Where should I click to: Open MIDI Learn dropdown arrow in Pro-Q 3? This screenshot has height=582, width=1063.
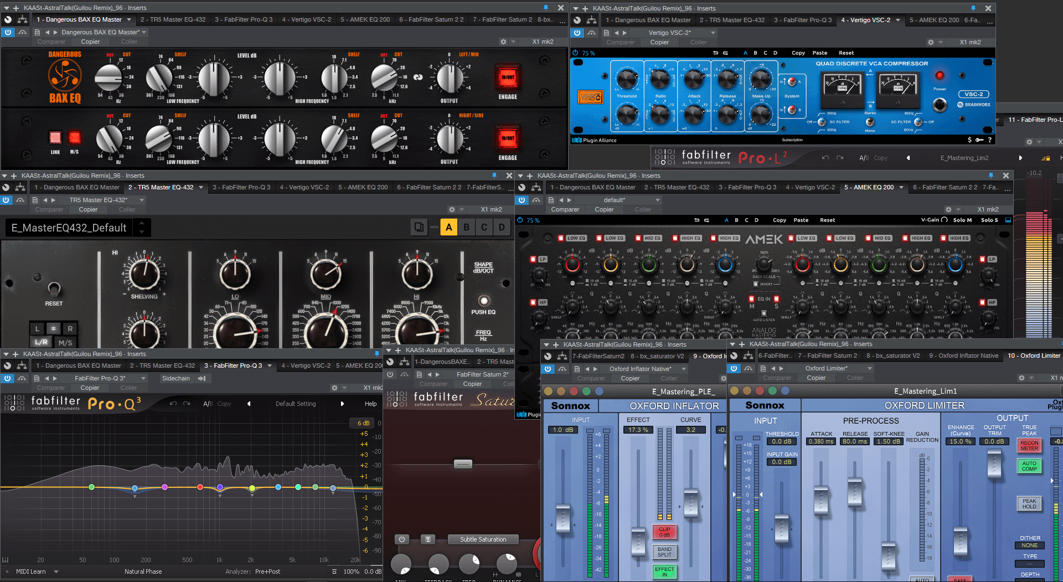[x=56, y=571]
